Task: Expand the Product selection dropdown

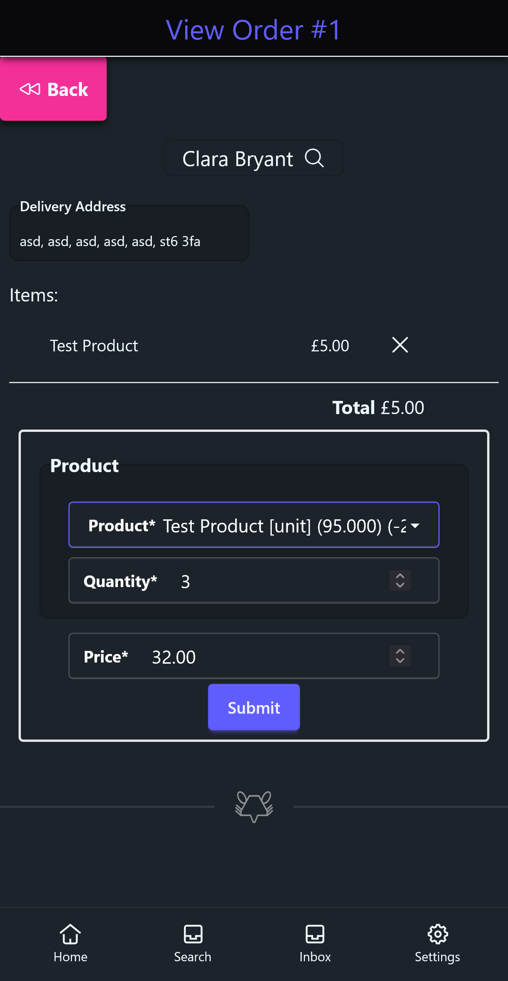Action: coord(254,525)
